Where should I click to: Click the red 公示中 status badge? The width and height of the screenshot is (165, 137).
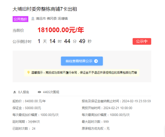[142, 41]
